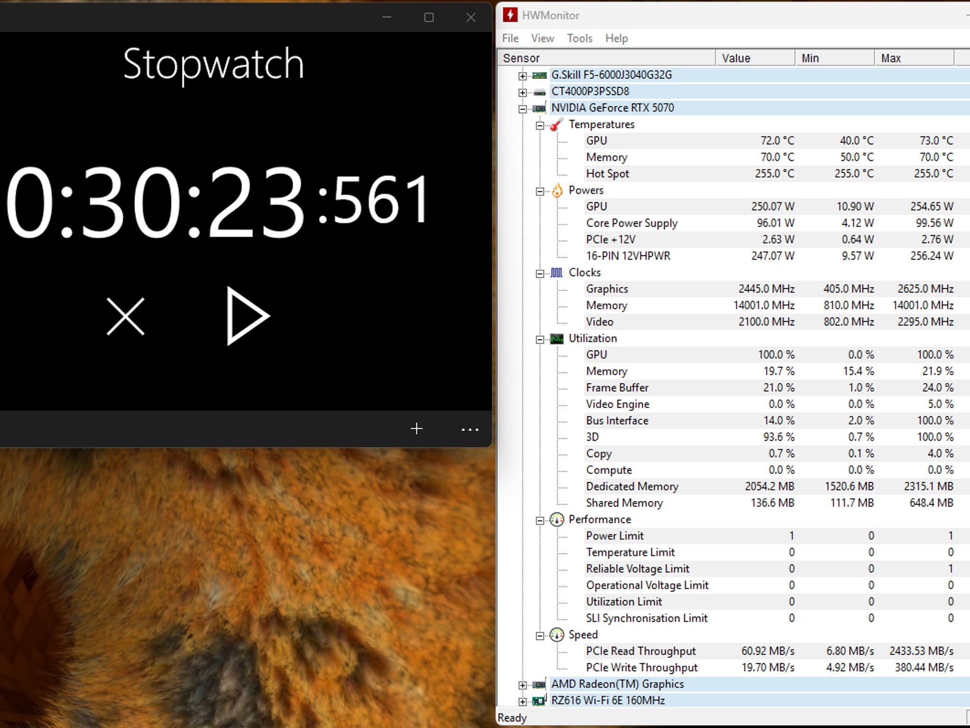970x728 pixels.
Task: Expand the G.Skill F5-6000J3040G32G node
Action: point(522,76)
